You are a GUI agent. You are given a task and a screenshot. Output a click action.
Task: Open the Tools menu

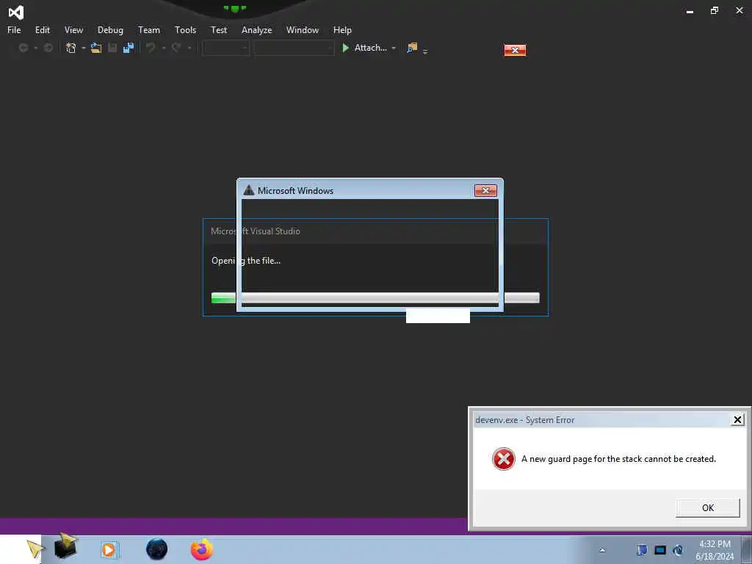(x=185, y=29)
